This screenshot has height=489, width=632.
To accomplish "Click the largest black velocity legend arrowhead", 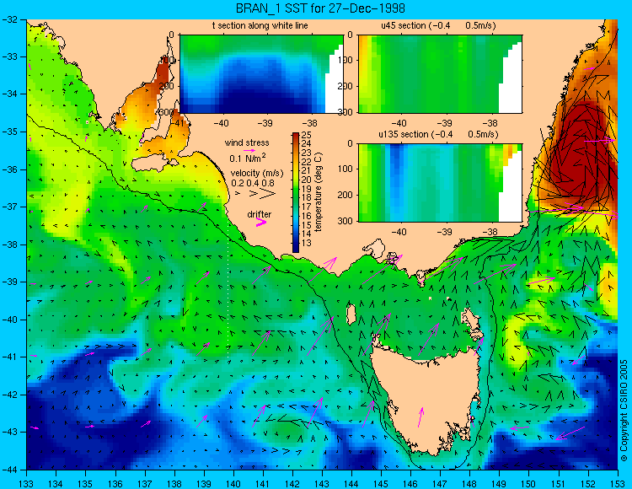I will (267, 194).
